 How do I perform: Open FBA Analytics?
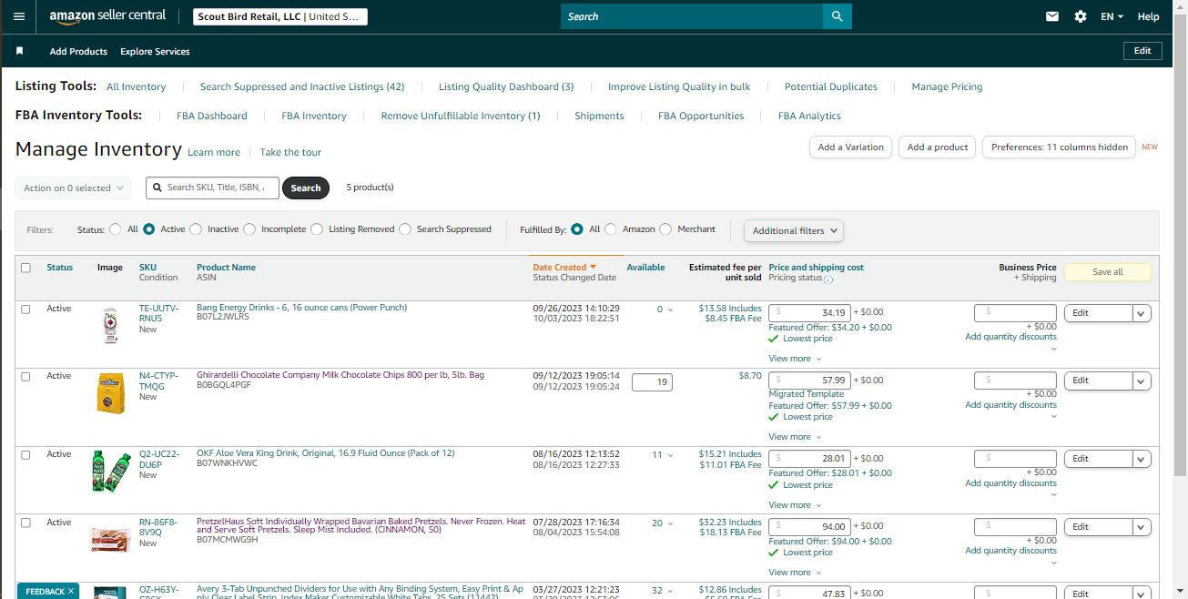coord(809,116)
